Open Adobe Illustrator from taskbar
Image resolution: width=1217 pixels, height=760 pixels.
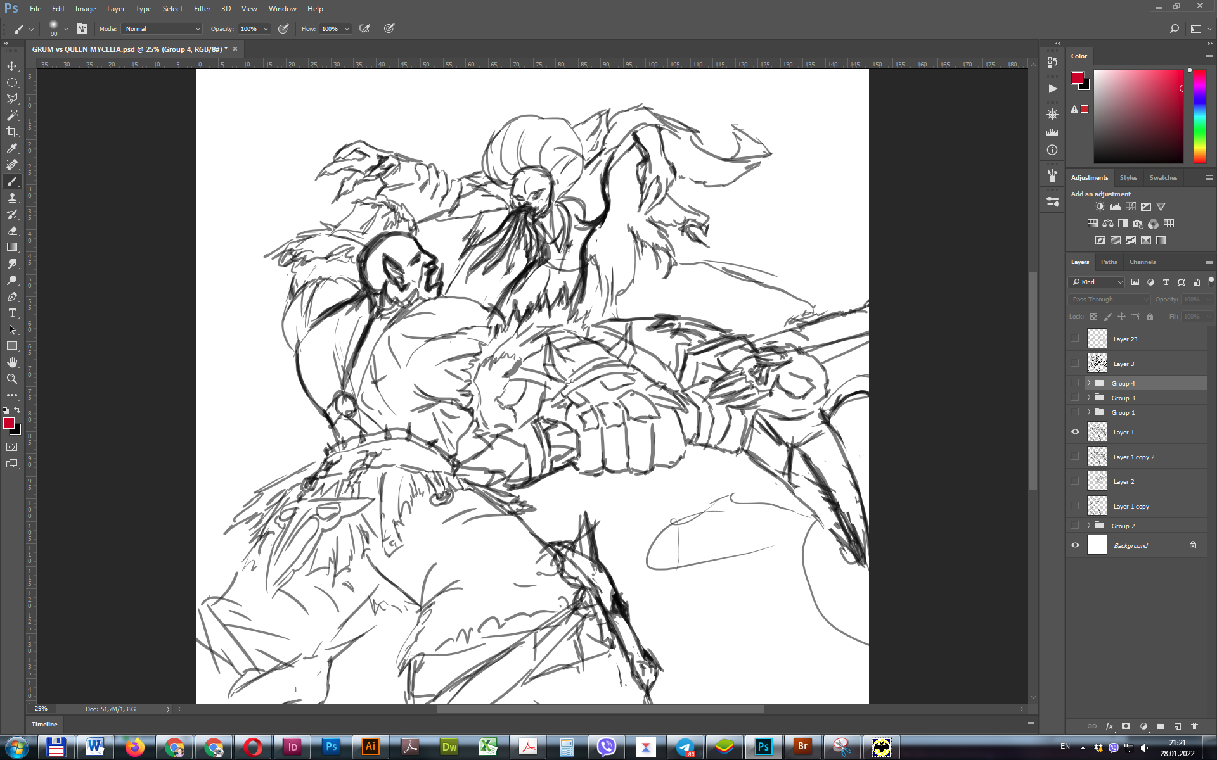coord(370,747)
